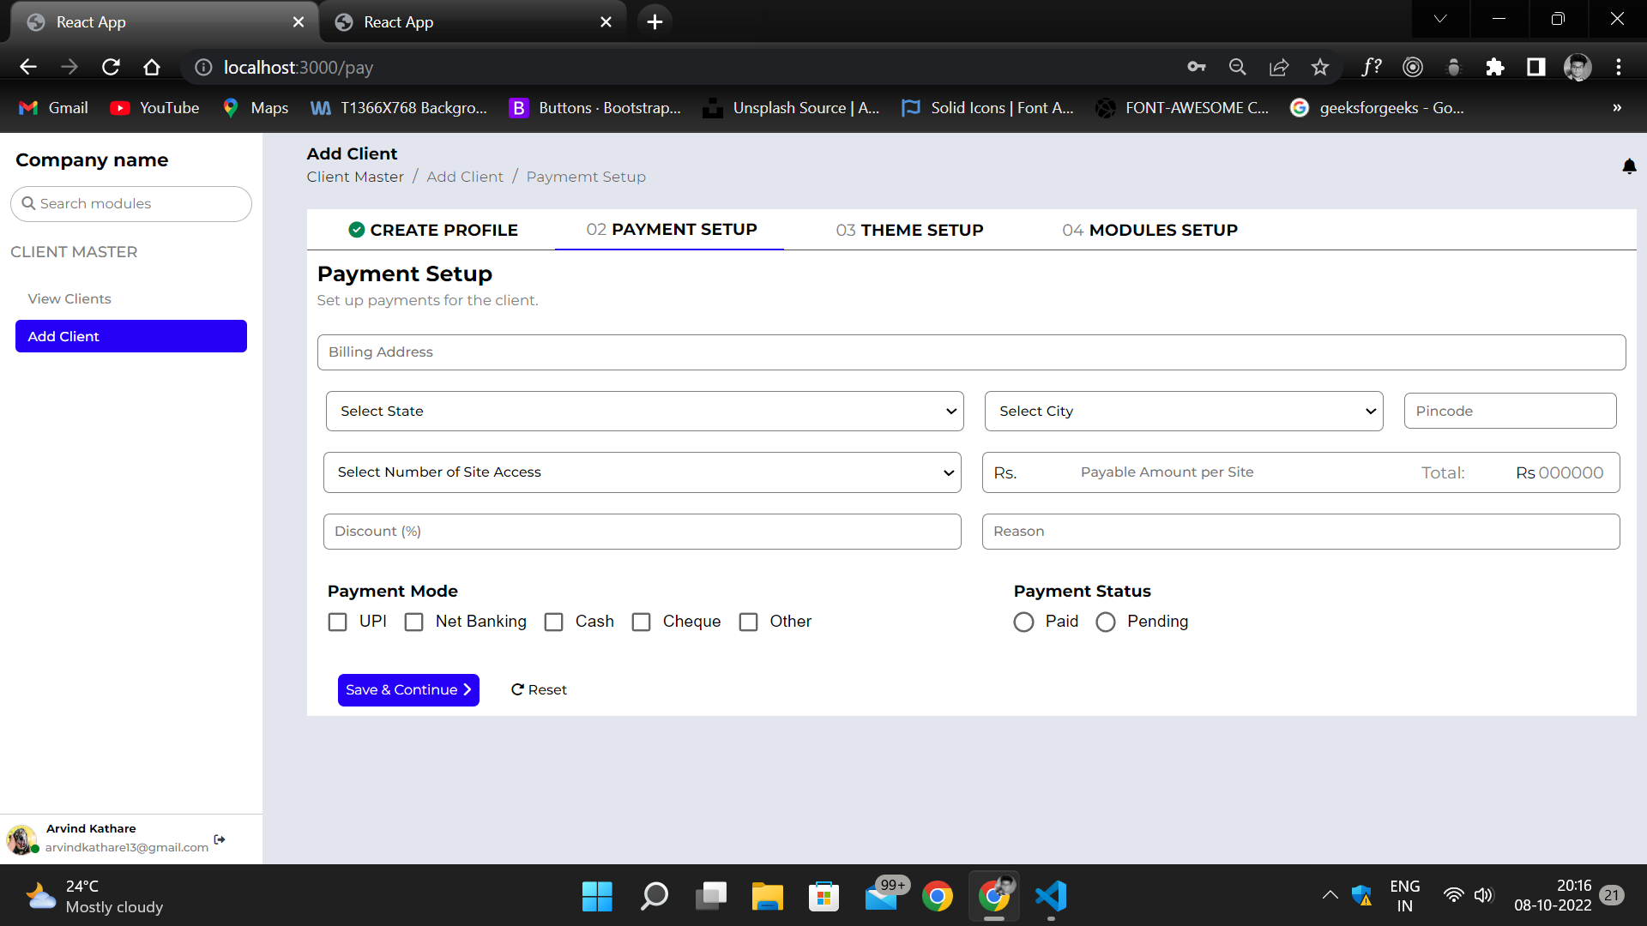Click Arvind Kathare's profile avatar in sidebar
This screenshot has height=926, width=1647.
point(21,839)
